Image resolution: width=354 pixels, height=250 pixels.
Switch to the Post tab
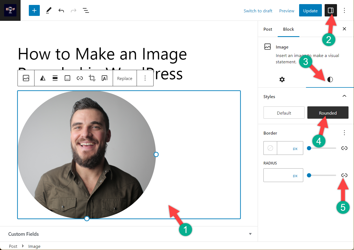pyautogui.click(x=268, y=29)
